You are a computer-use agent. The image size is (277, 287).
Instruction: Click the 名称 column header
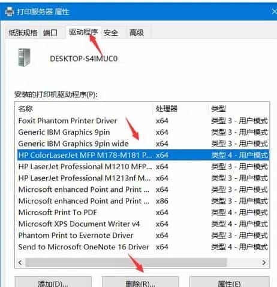(84, 109)
